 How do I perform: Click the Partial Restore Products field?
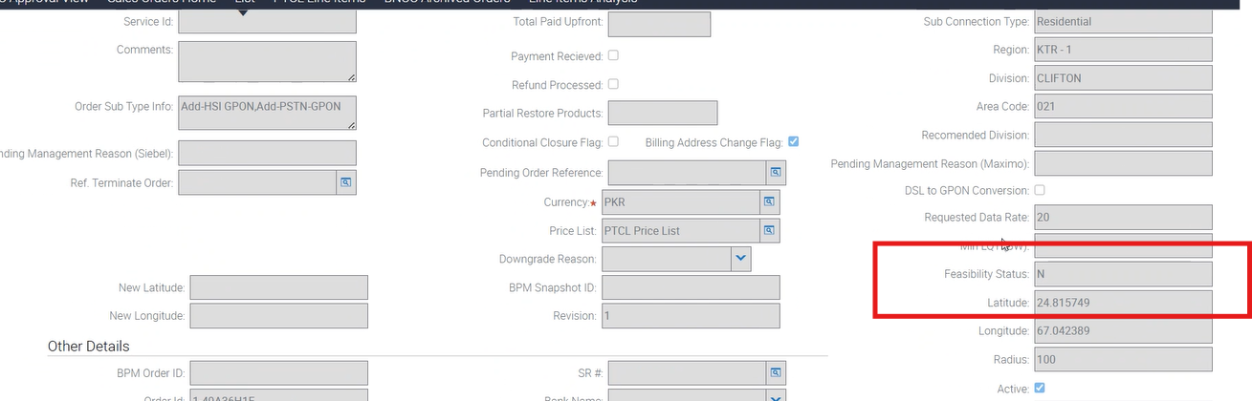tap(662, 113)
